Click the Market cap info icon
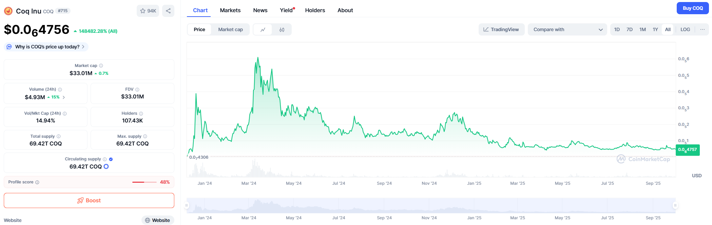The width and height of the screenshot is (712, 225). tap(101, 66)
